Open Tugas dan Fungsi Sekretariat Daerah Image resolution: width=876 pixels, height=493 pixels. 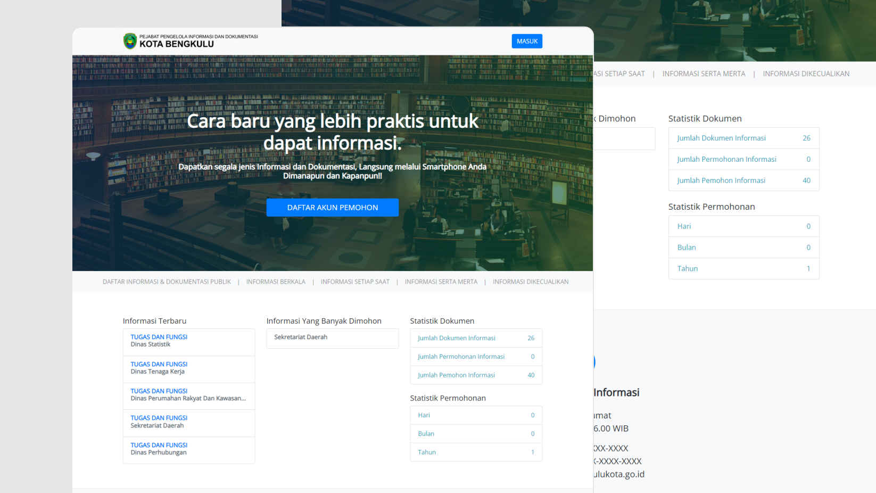tap(189, 423)
